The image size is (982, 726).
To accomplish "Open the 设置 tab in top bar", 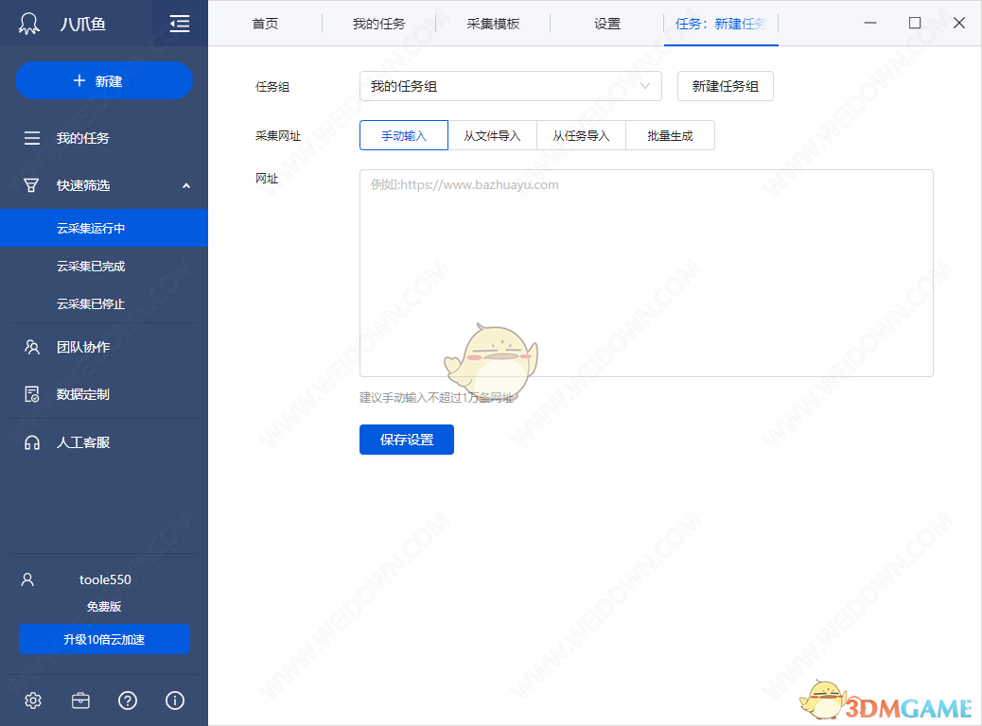I will coord(606,23).
